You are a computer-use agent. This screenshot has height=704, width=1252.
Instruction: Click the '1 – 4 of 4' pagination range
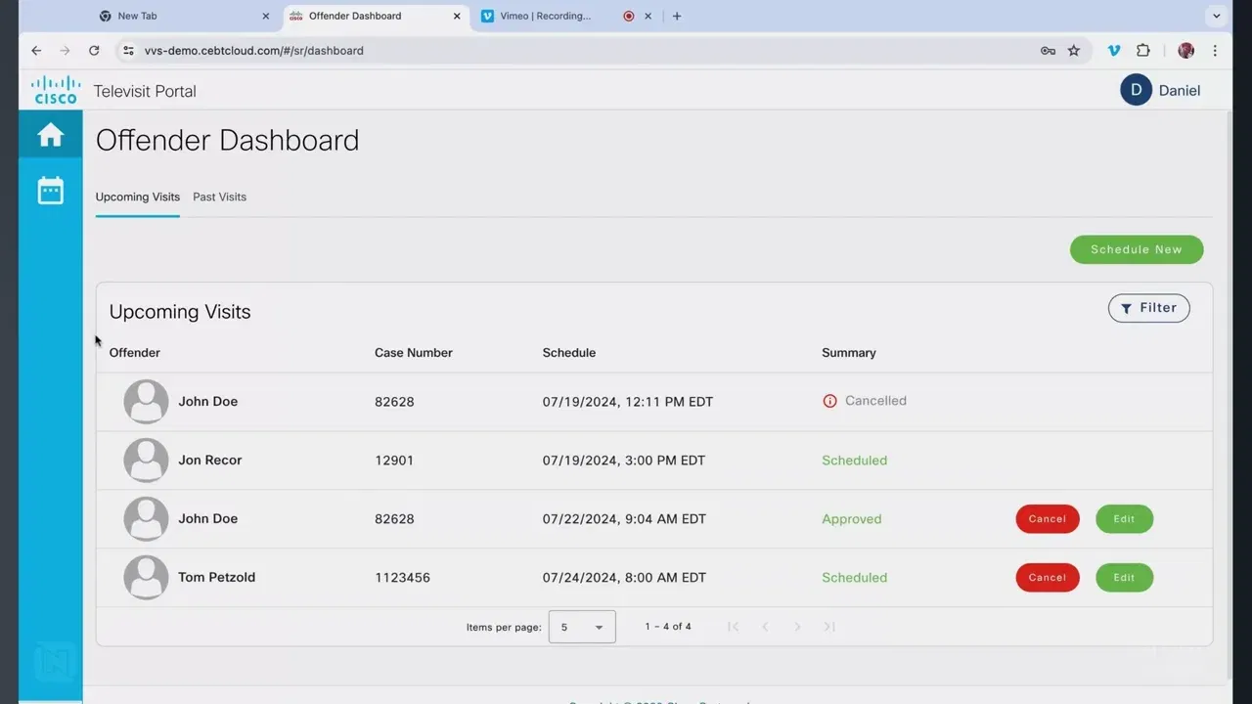coord(668,627)
